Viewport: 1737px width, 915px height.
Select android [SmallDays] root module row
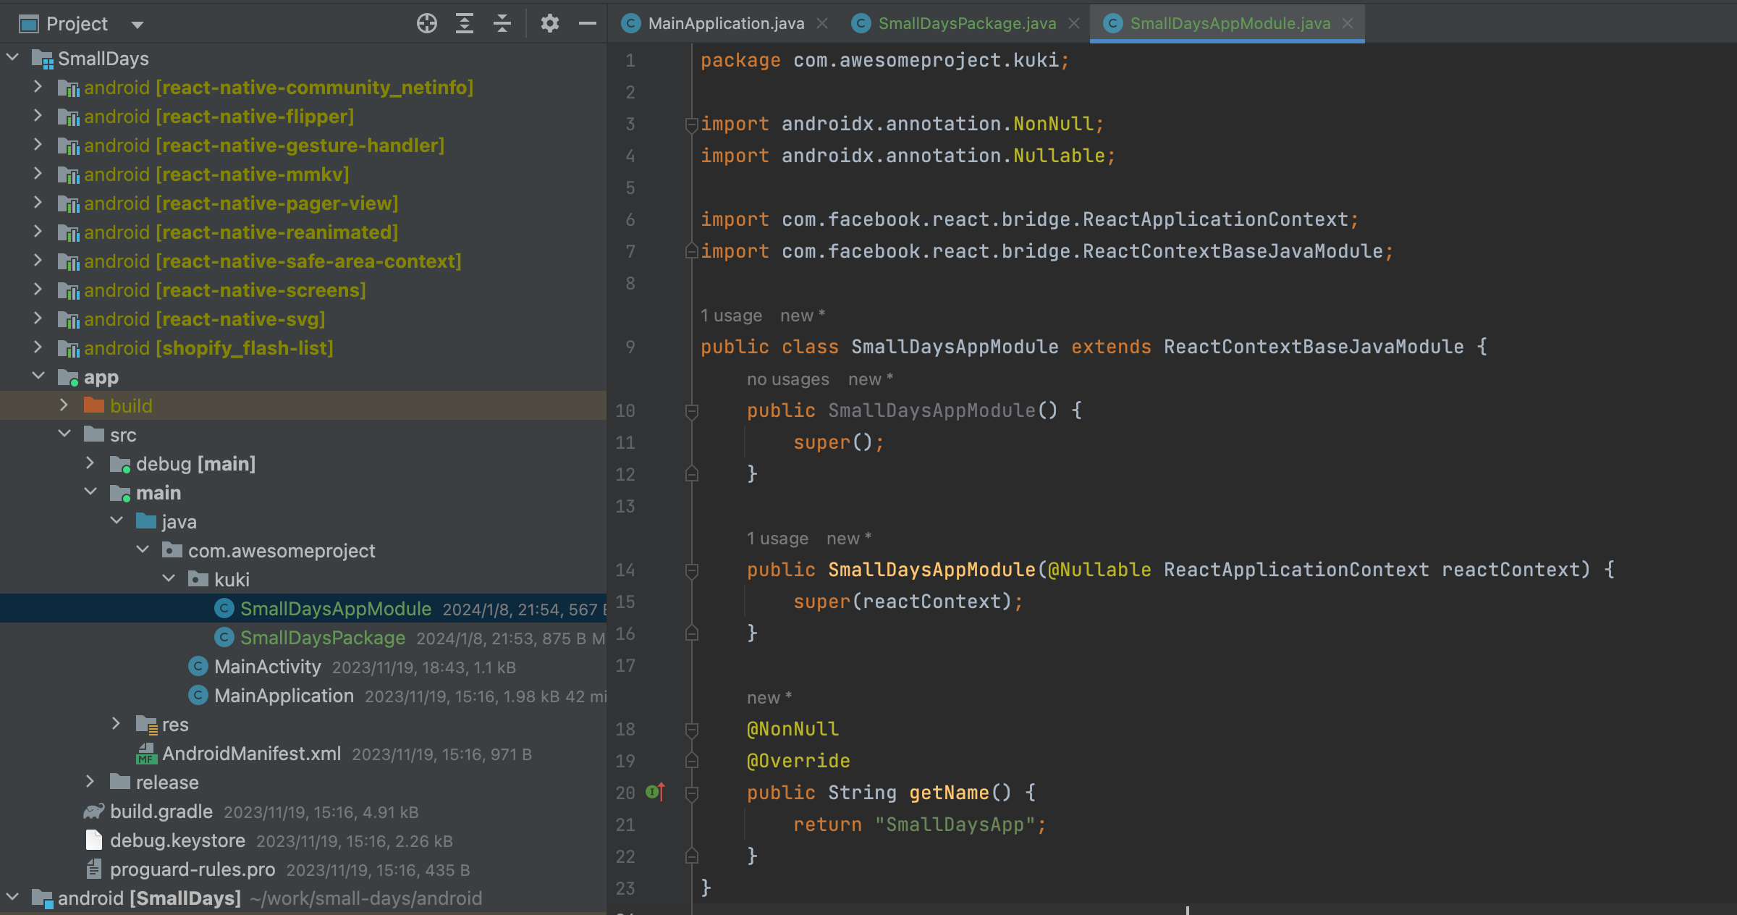(303, 898)
